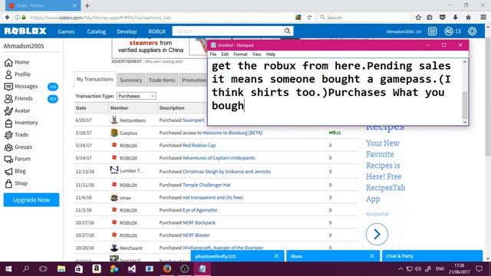Click the browser back arrow
Image resolution: width=491 pixels, height=276 pixels.
(7, 18)
